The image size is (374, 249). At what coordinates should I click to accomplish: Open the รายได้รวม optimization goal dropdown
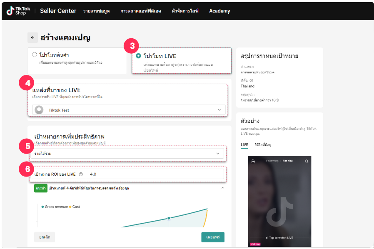(x=127, y=154)
